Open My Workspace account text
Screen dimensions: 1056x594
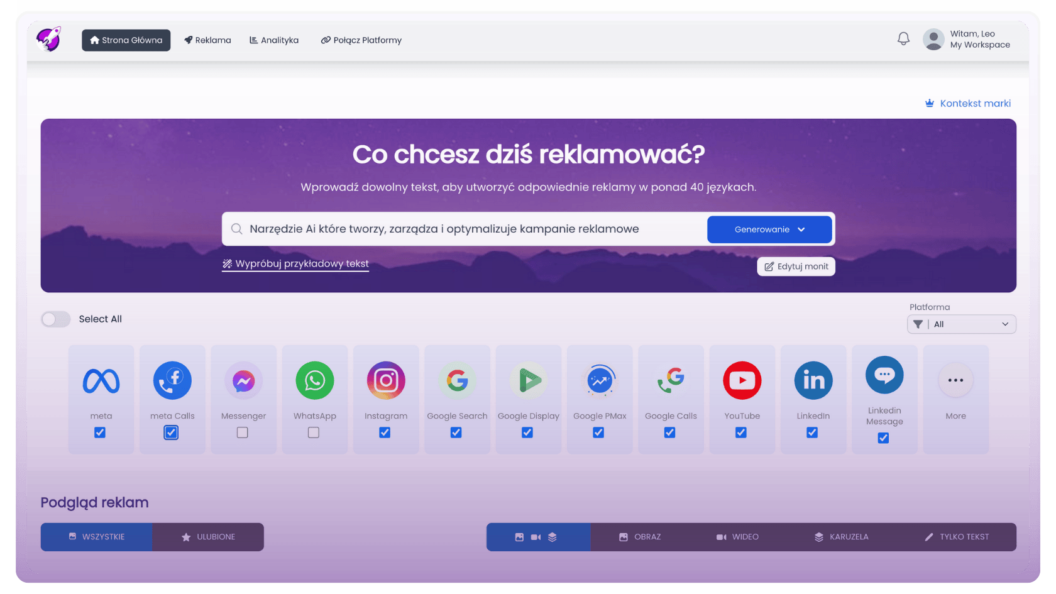(x=980, y=45)
